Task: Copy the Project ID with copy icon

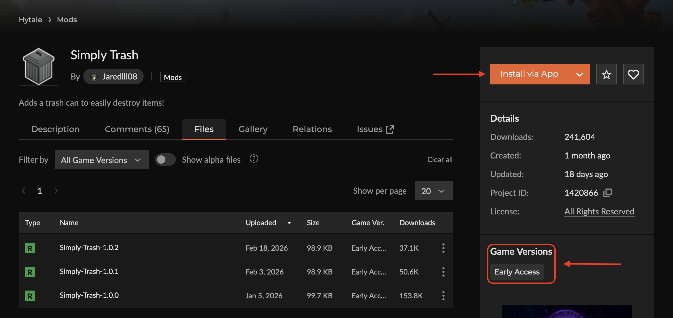Action: pyautogui.click(x=607, y=193)
